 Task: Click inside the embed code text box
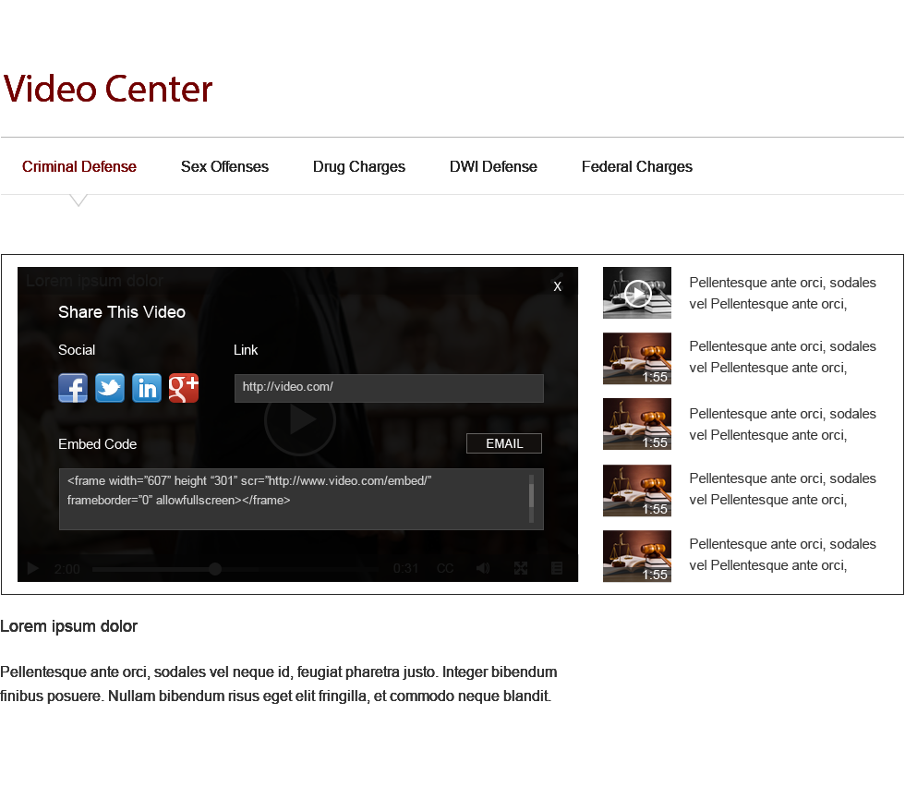[x=296, y=499]
